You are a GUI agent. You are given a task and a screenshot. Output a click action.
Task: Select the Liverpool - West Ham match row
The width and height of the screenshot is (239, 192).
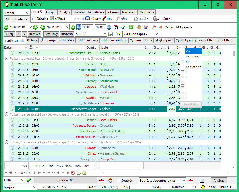point(115,87)
